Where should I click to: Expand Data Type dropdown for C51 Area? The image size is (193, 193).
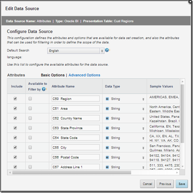[143, 109]
